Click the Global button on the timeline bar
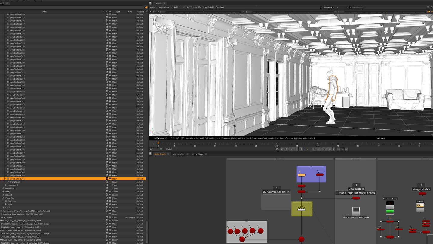 coord(169,149)
